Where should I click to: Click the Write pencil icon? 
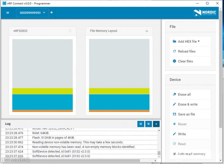174,134
